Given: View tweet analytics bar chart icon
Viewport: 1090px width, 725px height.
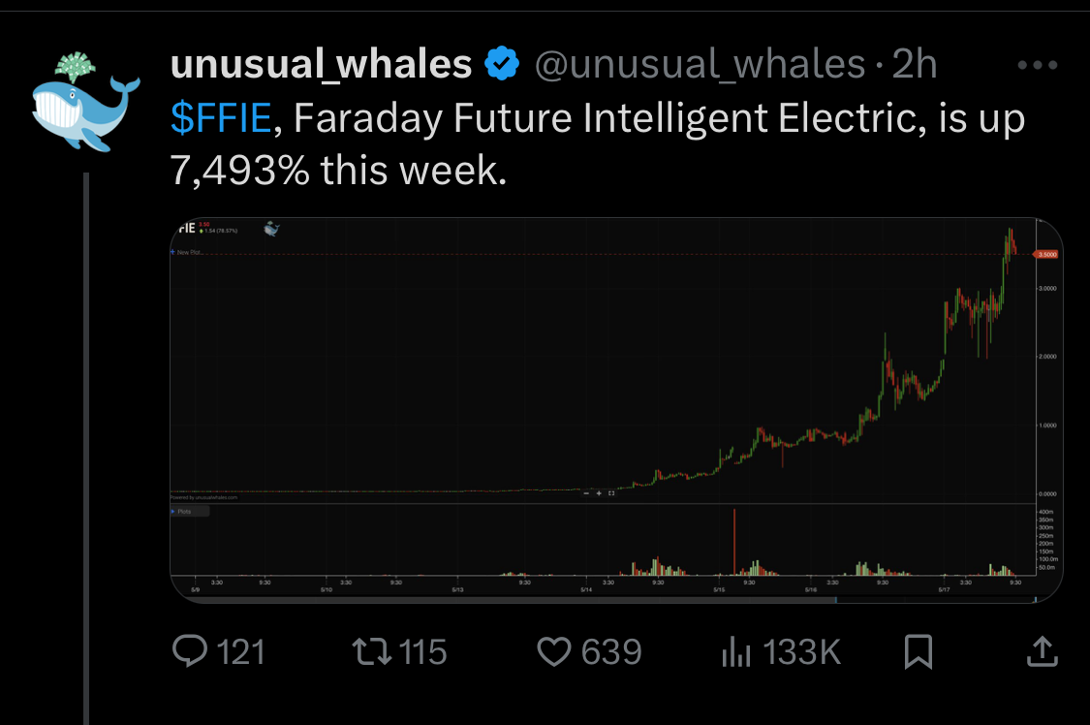Looking at the screenshot, I should 736,652.
